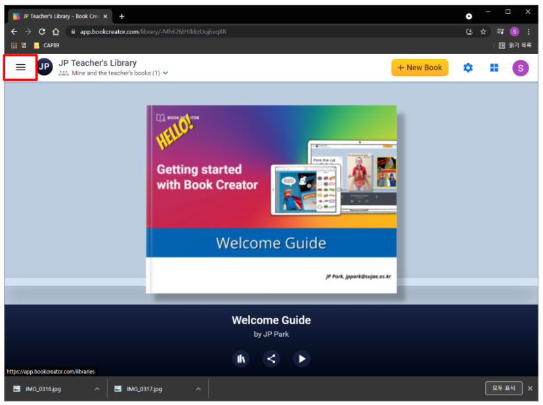Open the hamburger menu
This screenshot has height=405, width=543.
tap(20, 67)
